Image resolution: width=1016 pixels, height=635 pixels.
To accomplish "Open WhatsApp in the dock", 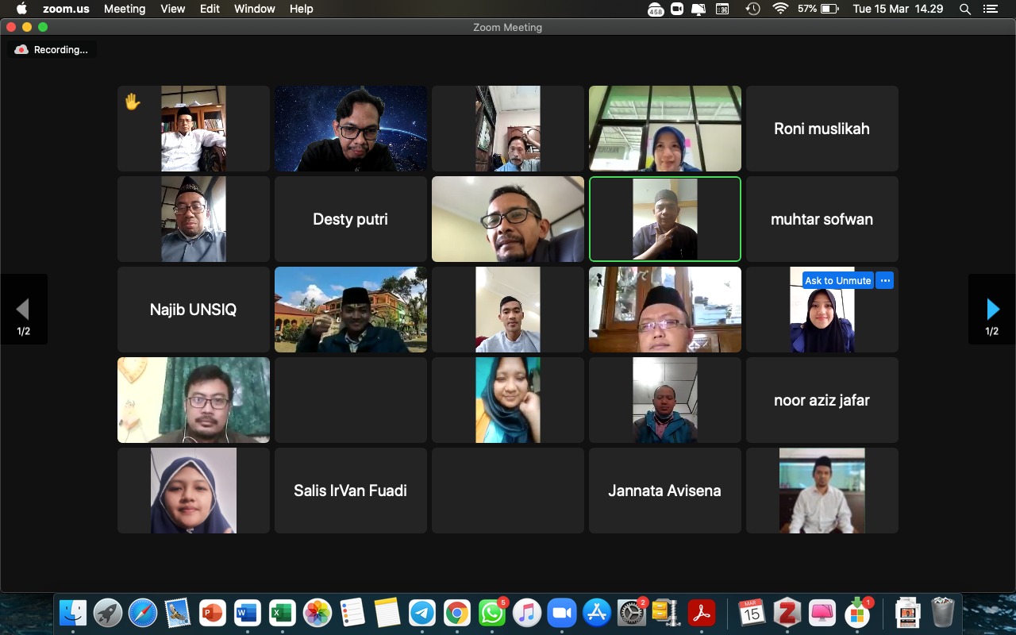I will (491, 613).
